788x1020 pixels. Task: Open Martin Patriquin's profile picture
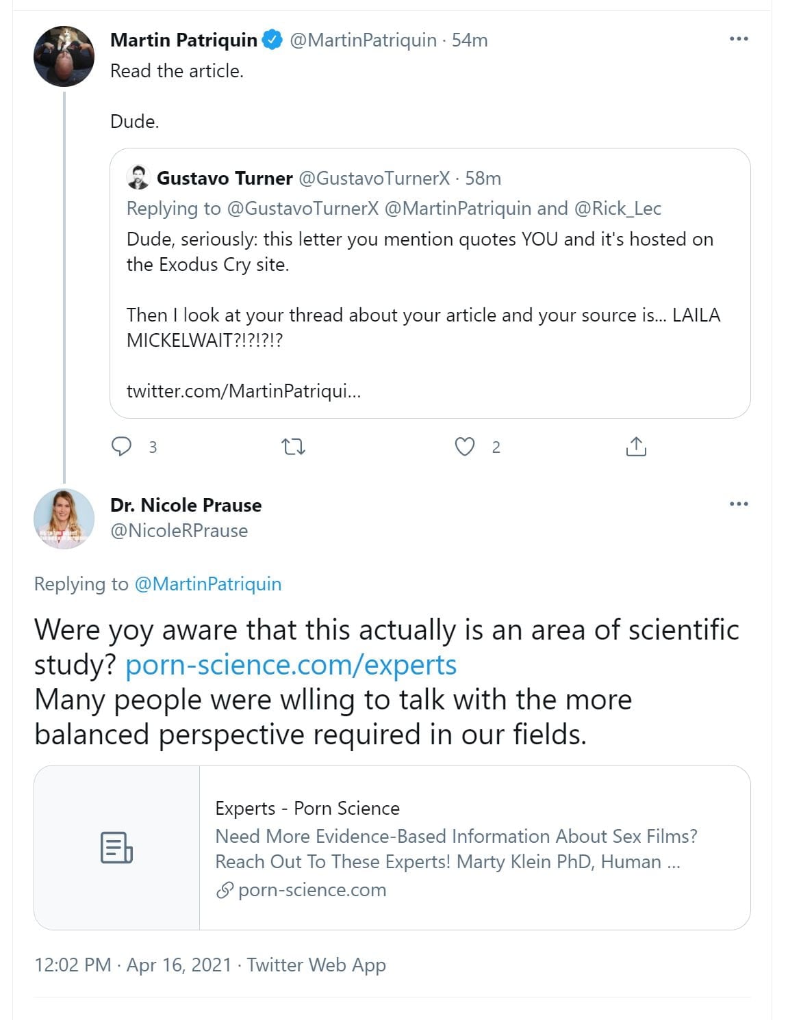point(64,56)
